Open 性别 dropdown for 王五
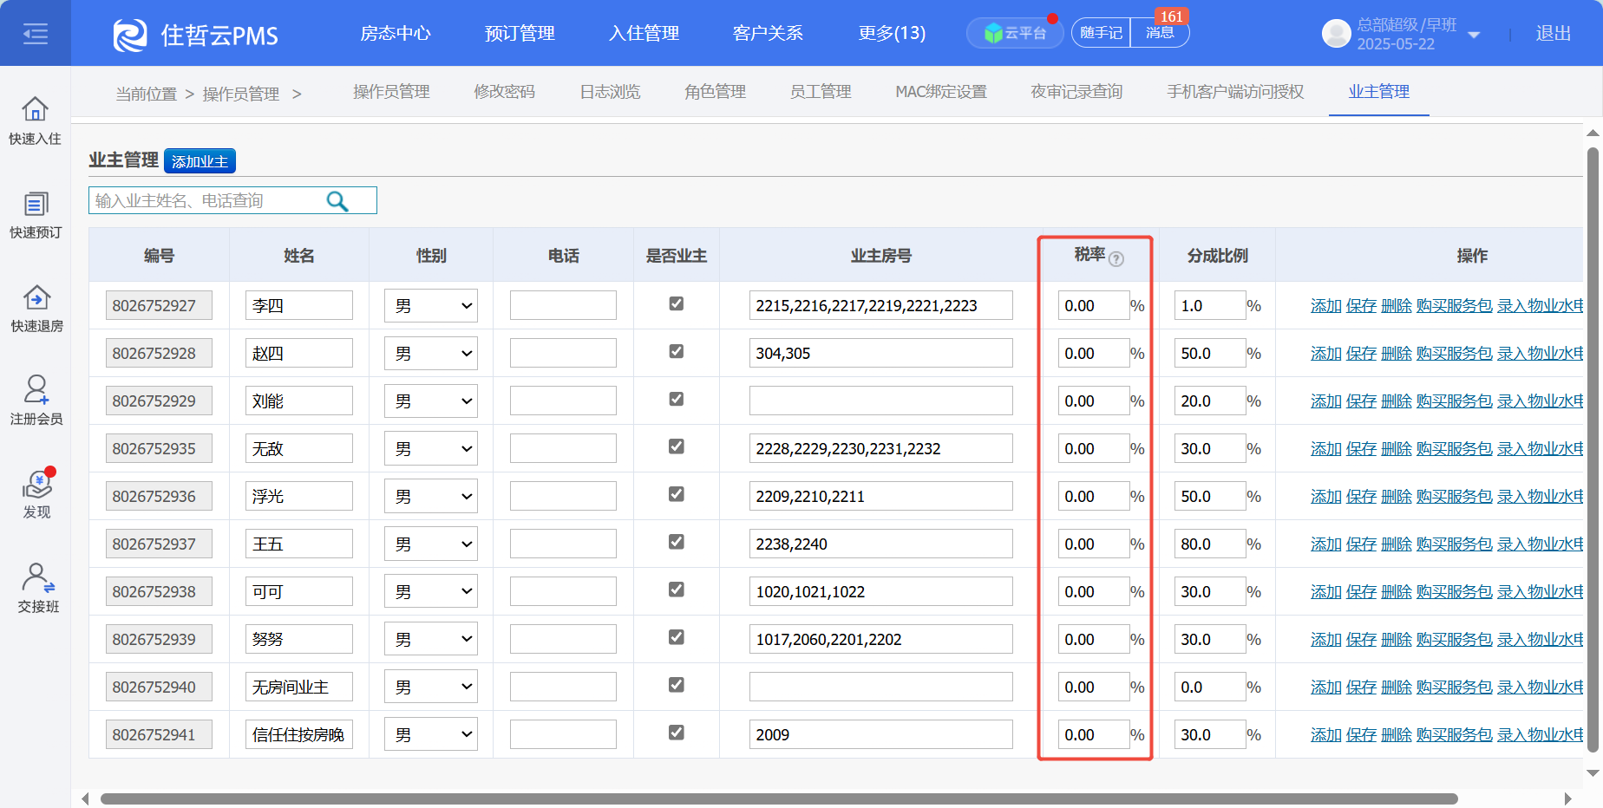The height and width of the screenshot is (808, 1603). (431, 544)
